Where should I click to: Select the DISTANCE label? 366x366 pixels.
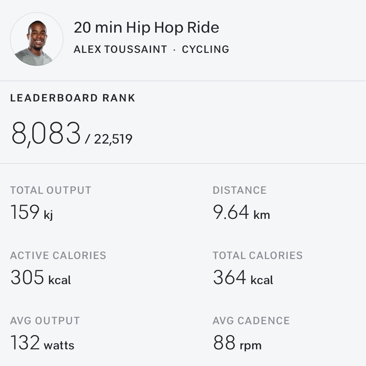pyautogui.click(x=239, y=190)
